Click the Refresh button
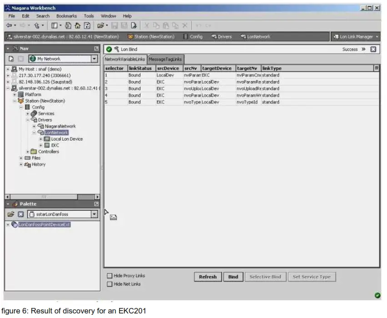This screenshot has height=318, width=387. click(208, 277)
